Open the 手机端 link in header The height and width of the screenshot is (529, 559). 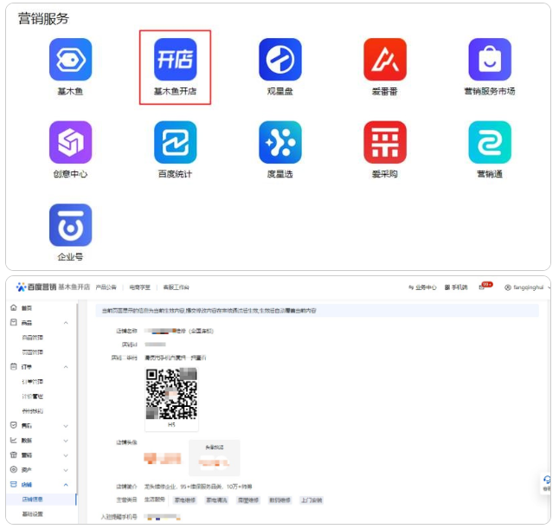[456, 287]
